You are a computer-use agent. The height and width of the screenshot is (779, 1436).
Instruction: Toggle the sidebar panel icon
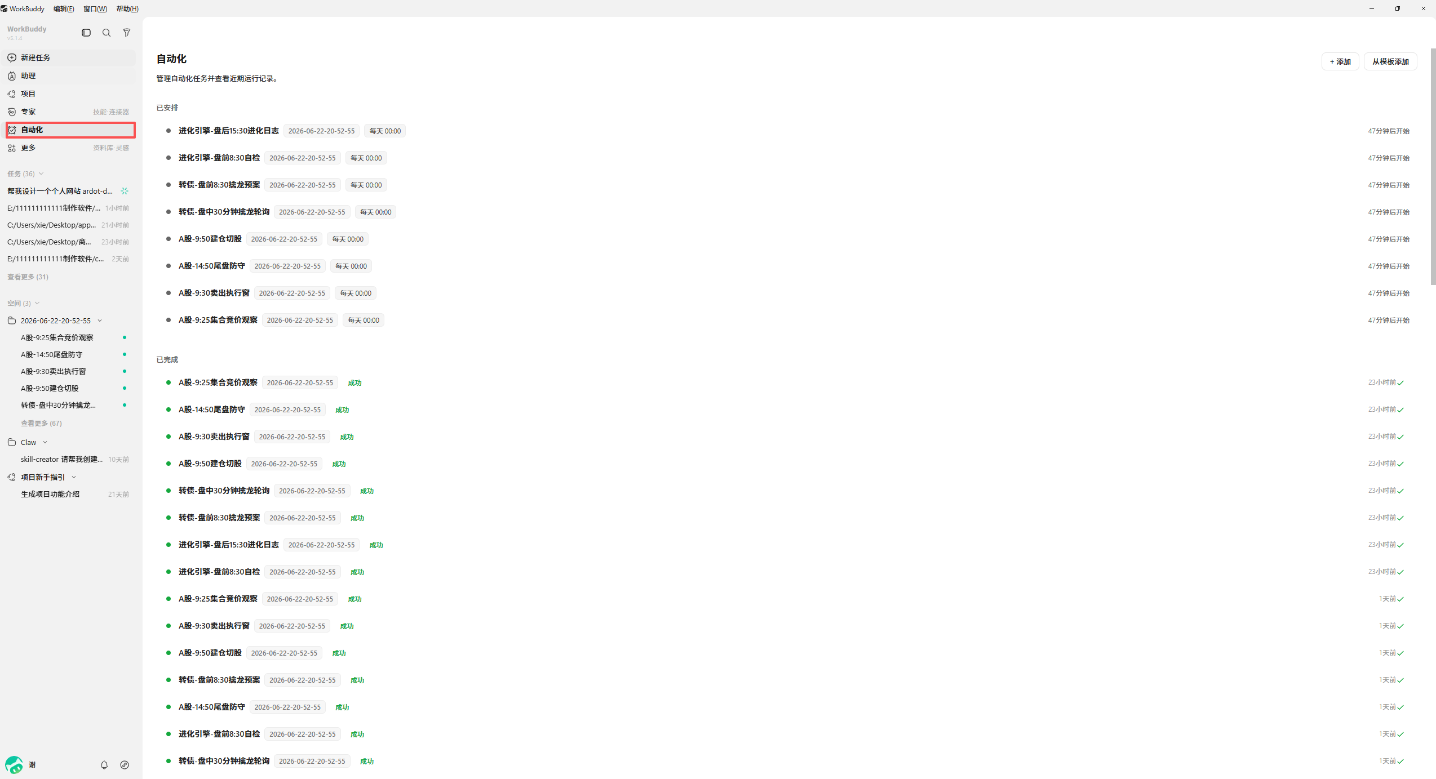coord(86,33)
